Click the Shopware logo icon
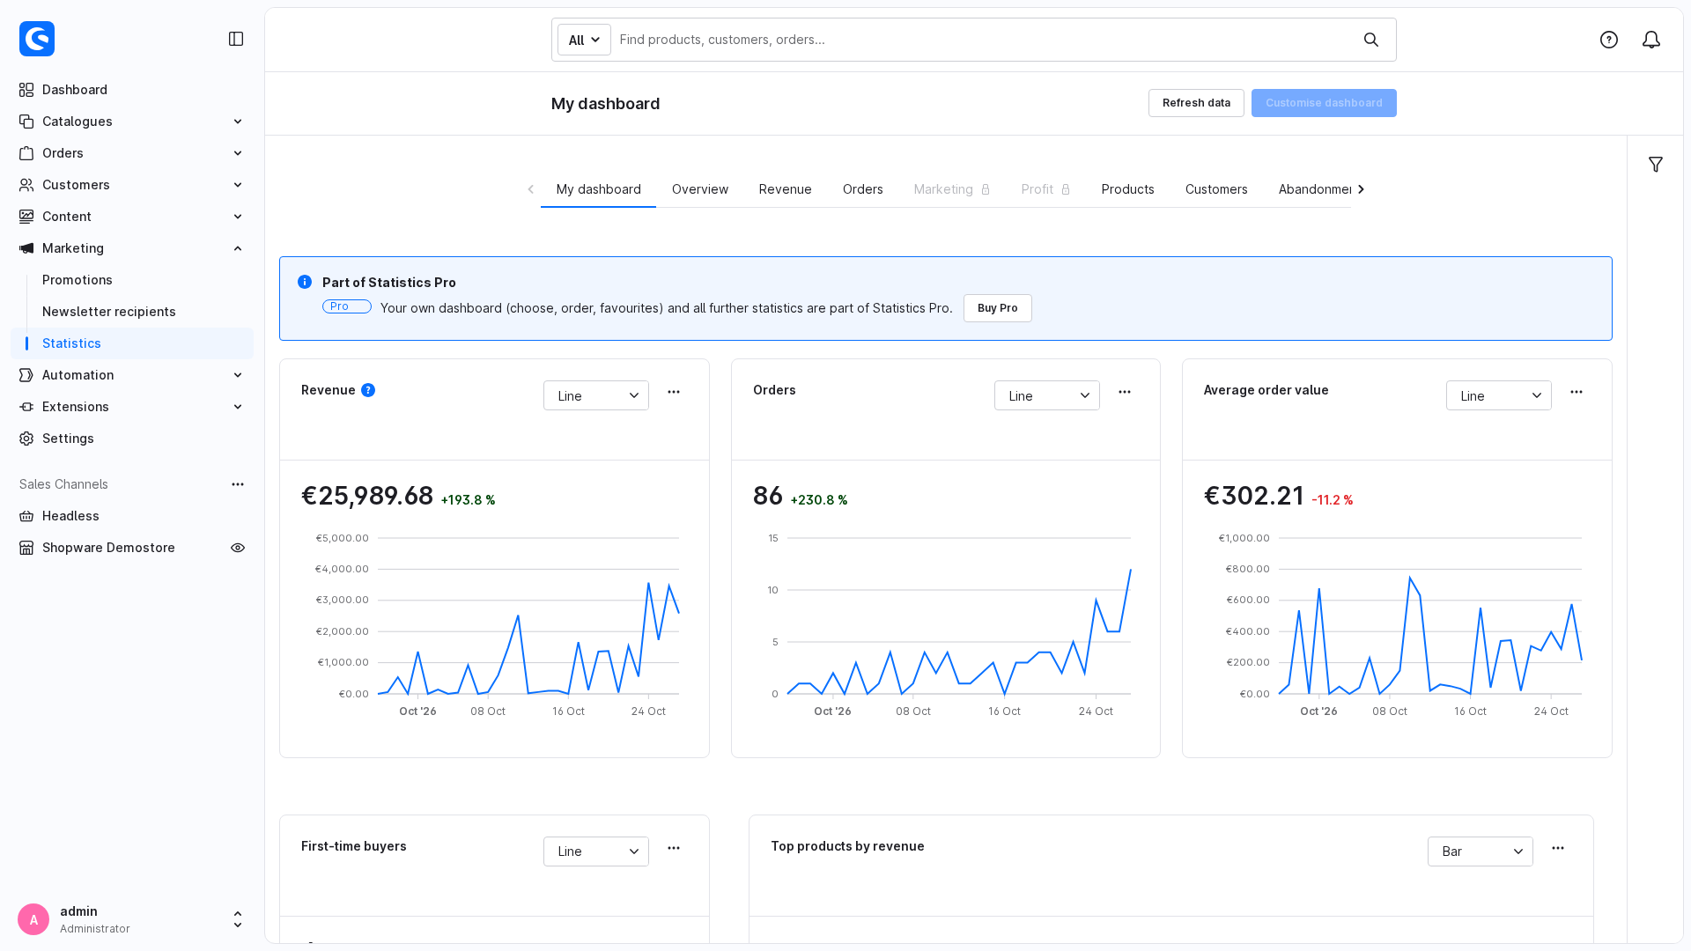 pyautogui.click(x=37, y=39)
